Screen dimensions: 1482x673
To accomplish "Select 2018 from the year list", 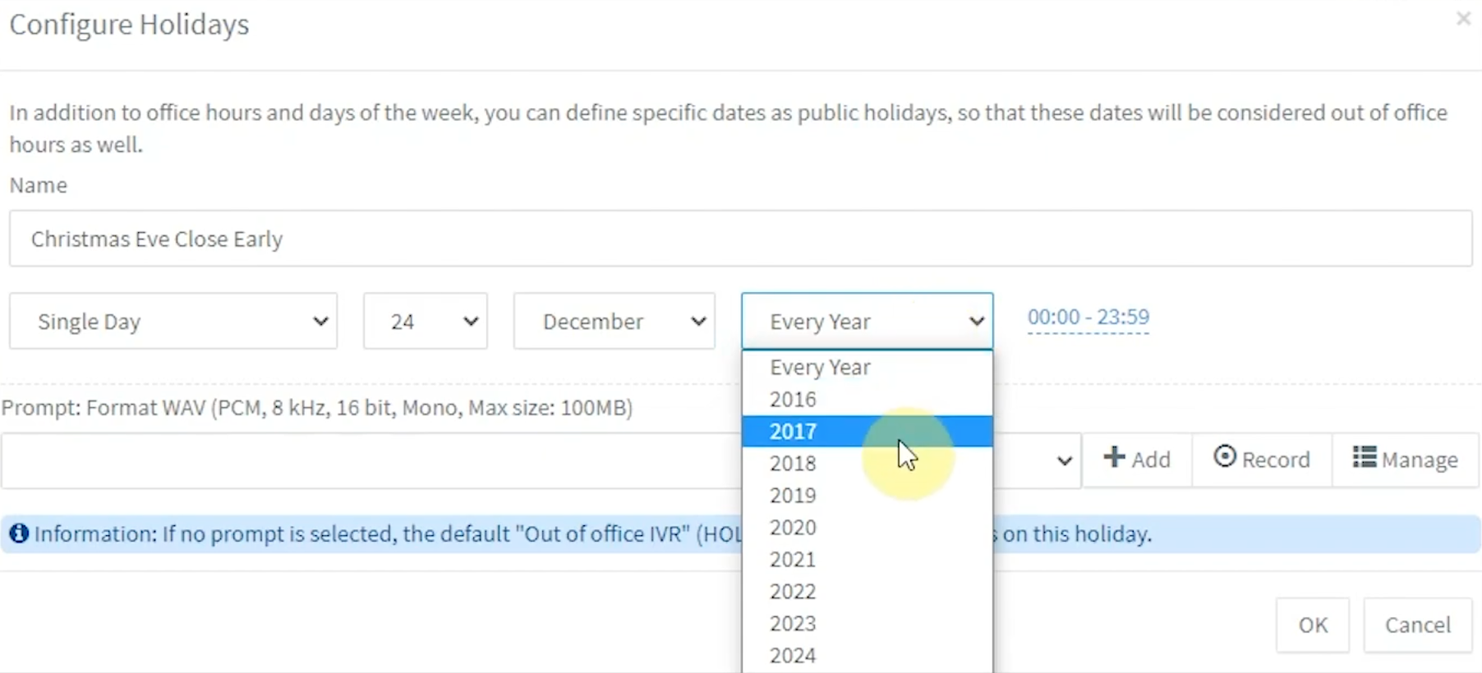I will [793, 463].
